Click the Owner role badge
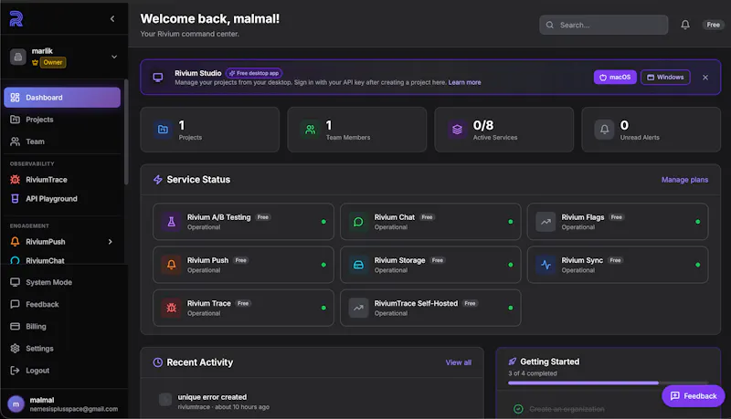The image size is (731, 419). (53, 62)
